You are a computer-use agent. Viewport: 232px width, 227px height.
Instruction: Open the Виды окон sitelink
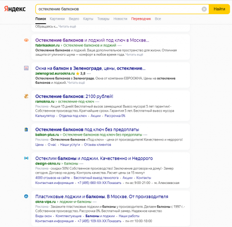pos(43,216)
